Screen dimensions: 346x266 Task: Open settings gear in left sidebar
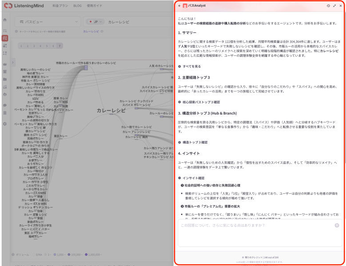pyautogui.click(x=5, y=124)
